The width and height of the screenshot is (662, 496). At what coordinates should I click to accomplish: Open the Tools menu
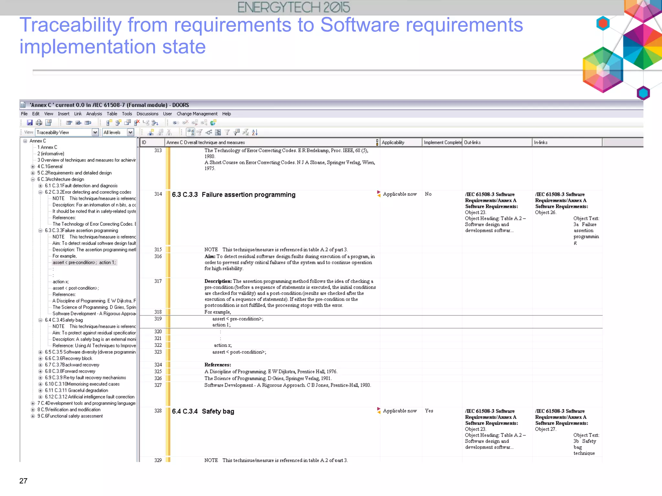click(x=127, y=114)
